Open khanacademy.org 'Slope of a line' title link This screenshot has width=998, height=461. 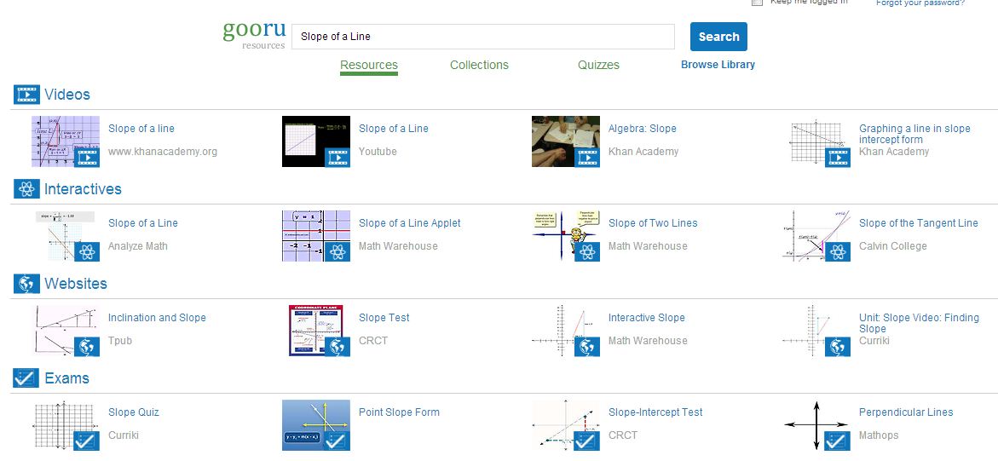click(x=141, y=129)
